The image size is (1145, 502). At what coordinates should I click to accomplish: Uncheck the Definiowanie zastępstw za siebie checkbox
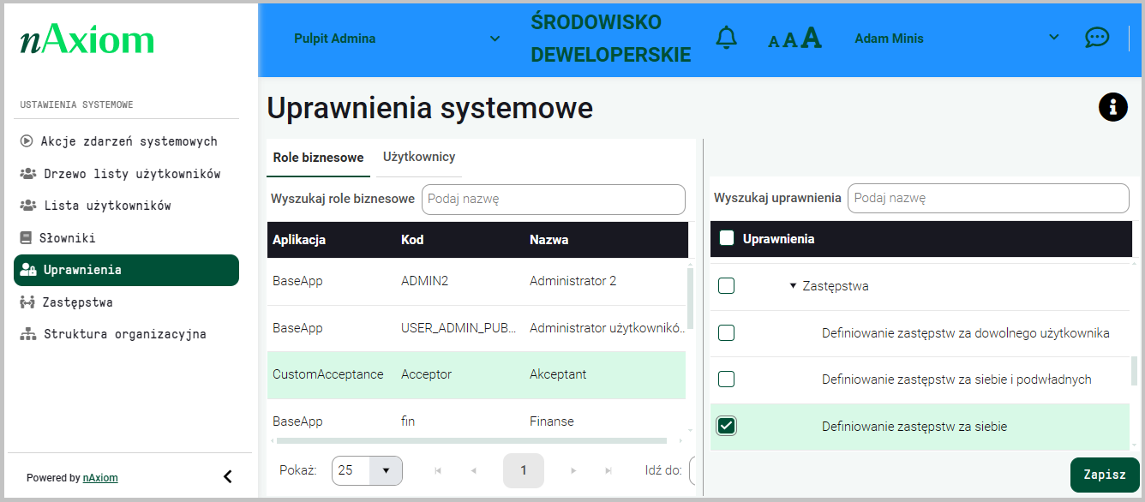tap(726, 426)
